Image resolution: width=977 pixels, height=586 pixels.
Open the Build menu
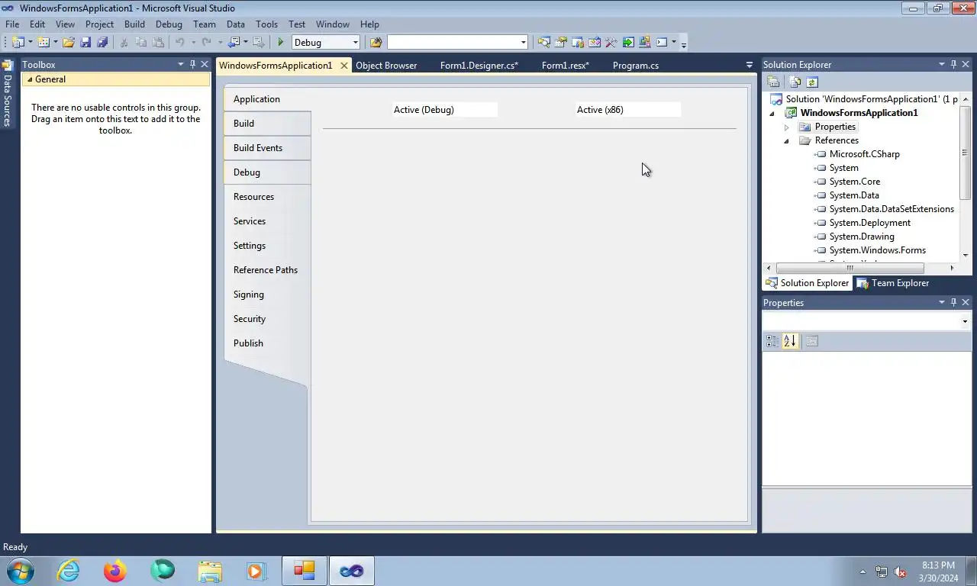[134, 24]
